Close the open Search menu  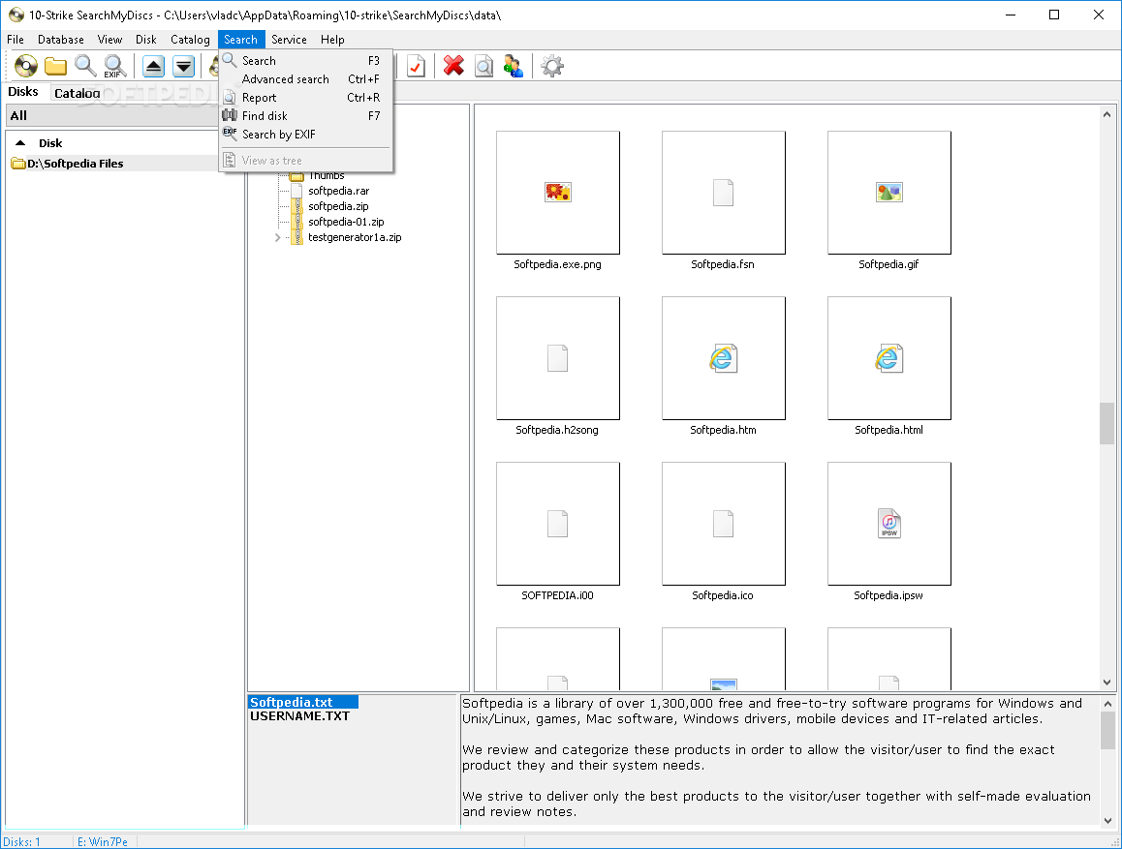point(240,40)
